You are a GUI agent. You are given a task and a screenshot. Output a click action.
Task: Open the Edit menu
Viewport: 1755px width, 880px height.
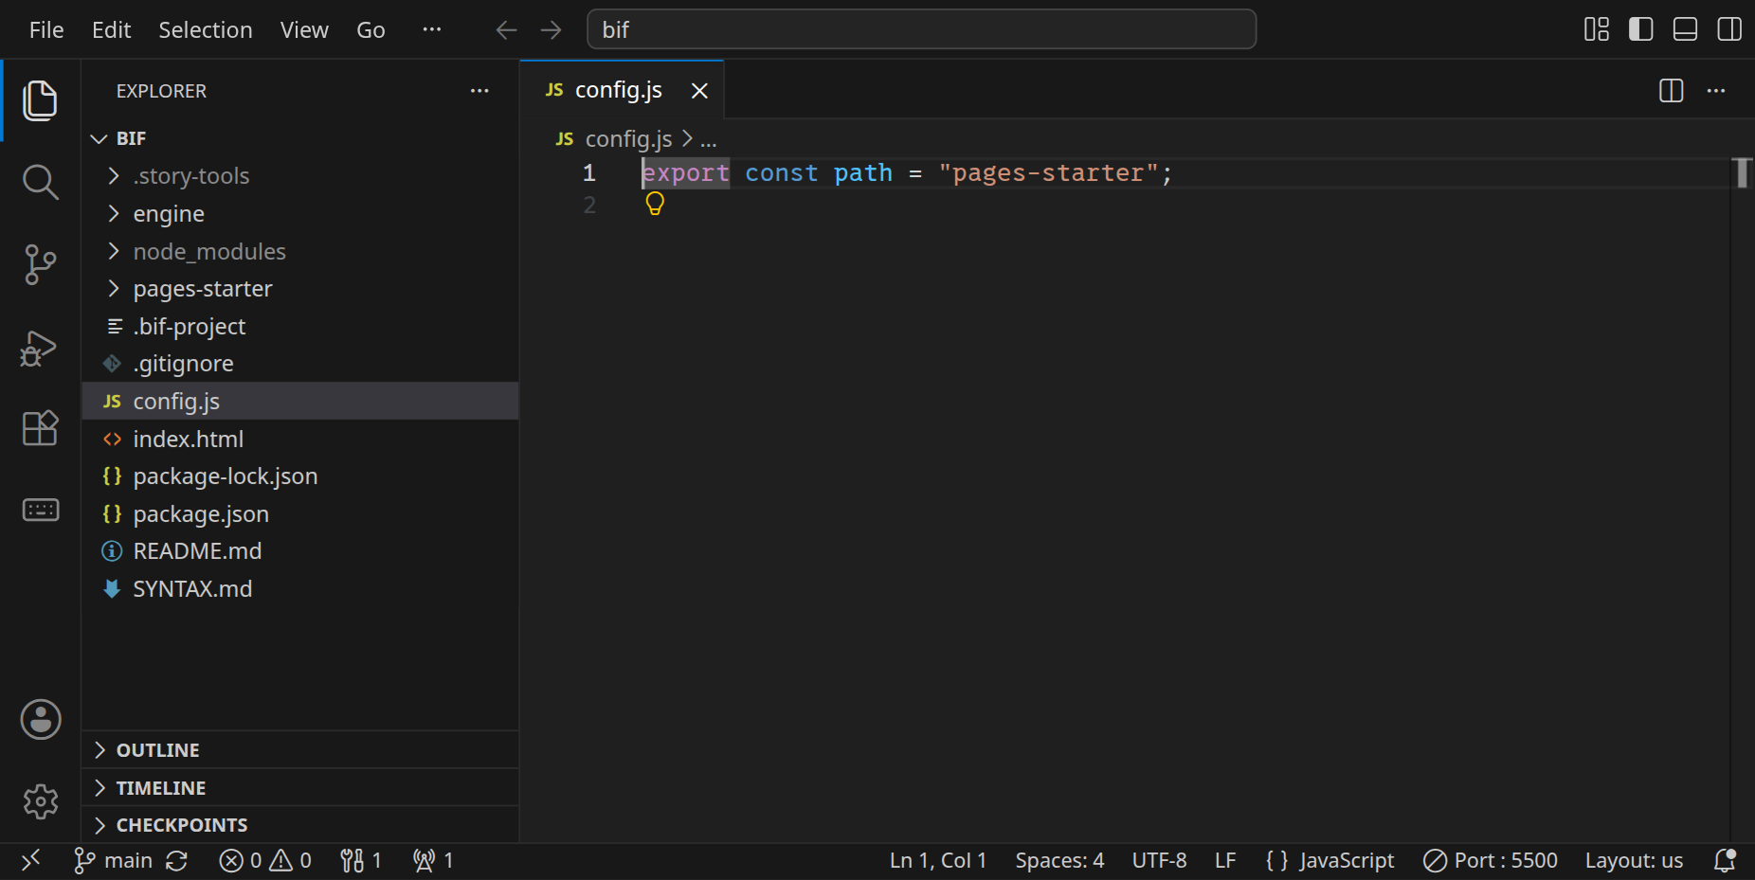(111, 30)
